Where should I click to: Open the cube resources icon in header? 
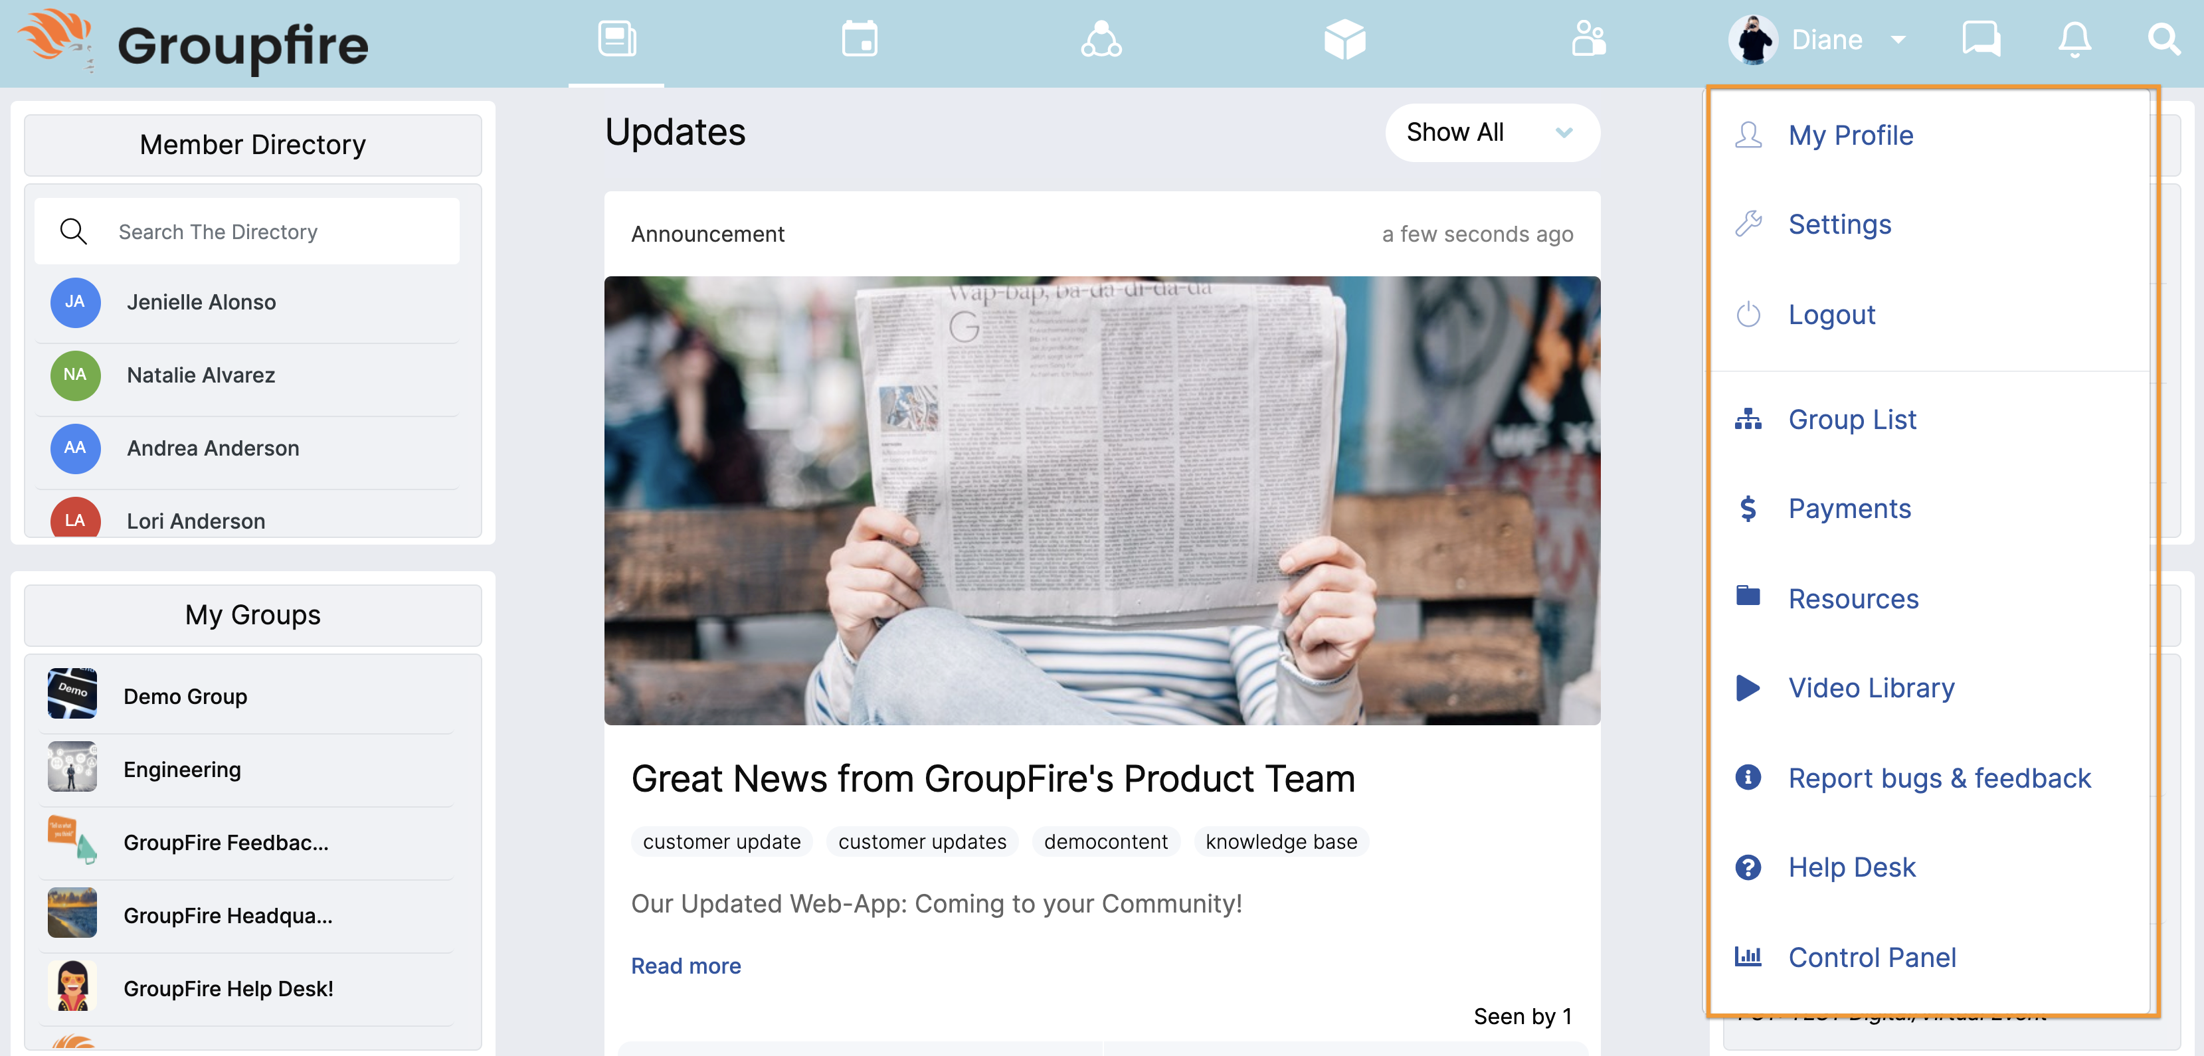click(x=1344, y=39)
